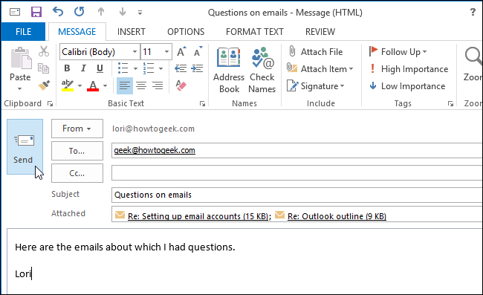The width and height of the screenshot is (483, 295).
Task: Select Align Left paragraph button
Action: tap(125, 85)
